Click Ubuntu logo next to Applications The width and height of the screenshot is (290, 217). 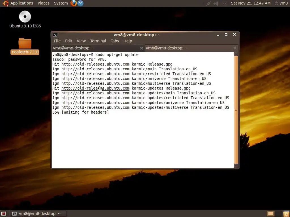coord(5,3)
